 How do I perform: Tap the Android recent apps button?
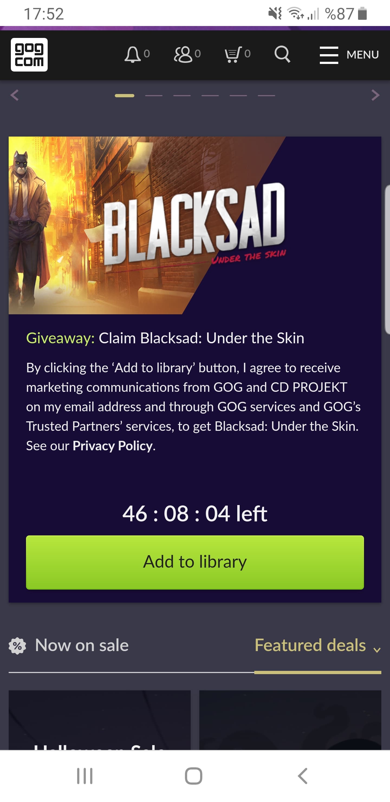(x=85, y=776)
